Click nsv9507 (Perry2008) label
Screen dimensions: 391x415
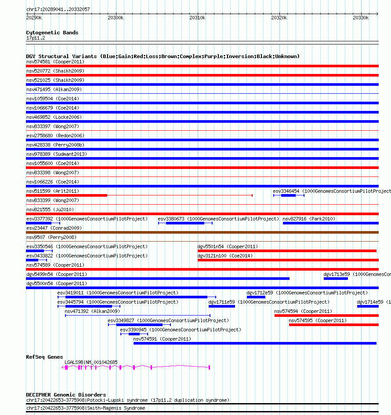tap(51, 237)
